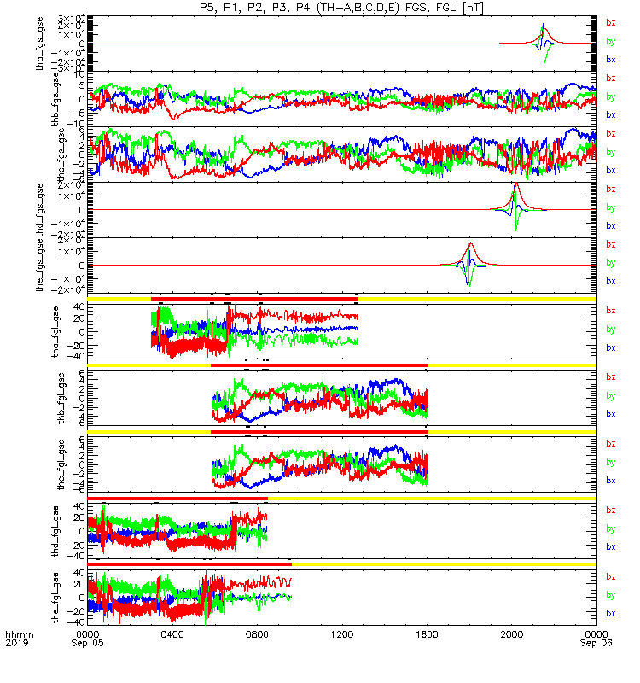Screen dimensions: 640x683
Task: Click the plot title starting with P5, P1, P2
Action: 341,8
